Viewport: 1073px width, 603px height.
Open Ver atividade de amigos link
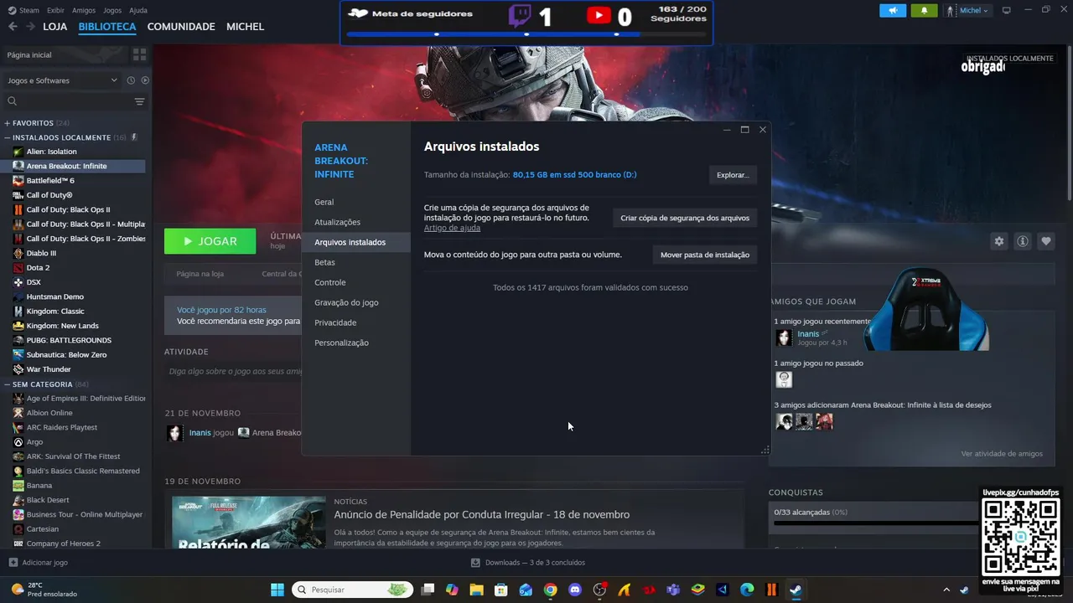[1002, 454]
